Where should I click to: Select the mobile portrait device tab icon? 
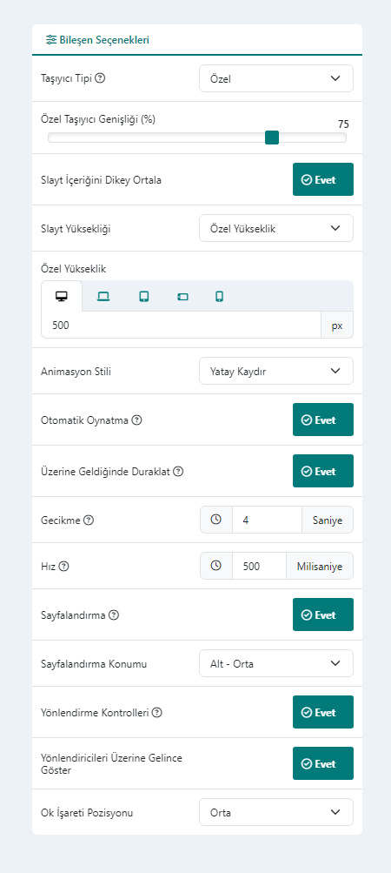[219, 296]
